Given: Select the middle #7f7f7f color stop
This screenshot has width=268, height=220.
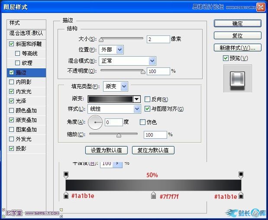Looking at the screenshot, I should 153,196.
